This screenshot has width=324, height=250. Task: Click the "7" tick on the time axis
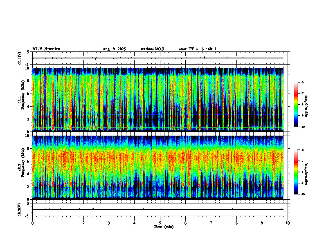coord(211,223)
